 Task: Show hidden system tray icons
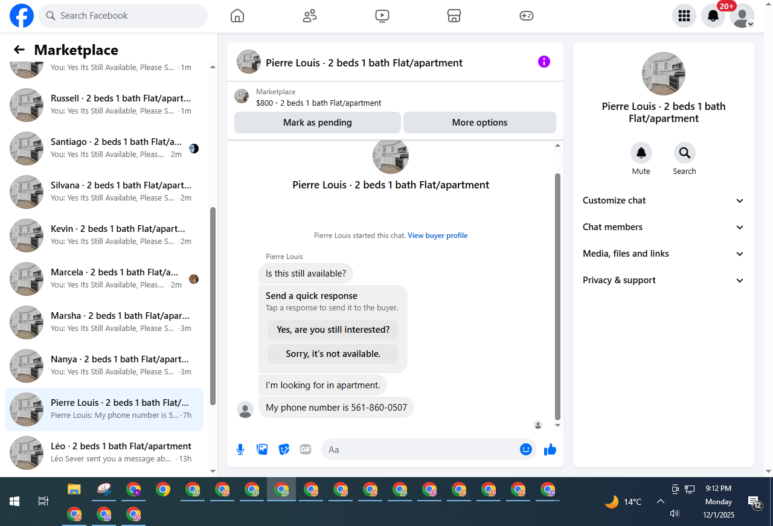coord(661,501)
